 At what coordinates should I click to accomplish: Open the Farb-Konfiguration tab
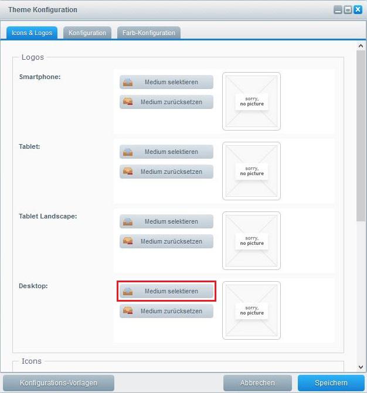(148, 33)
